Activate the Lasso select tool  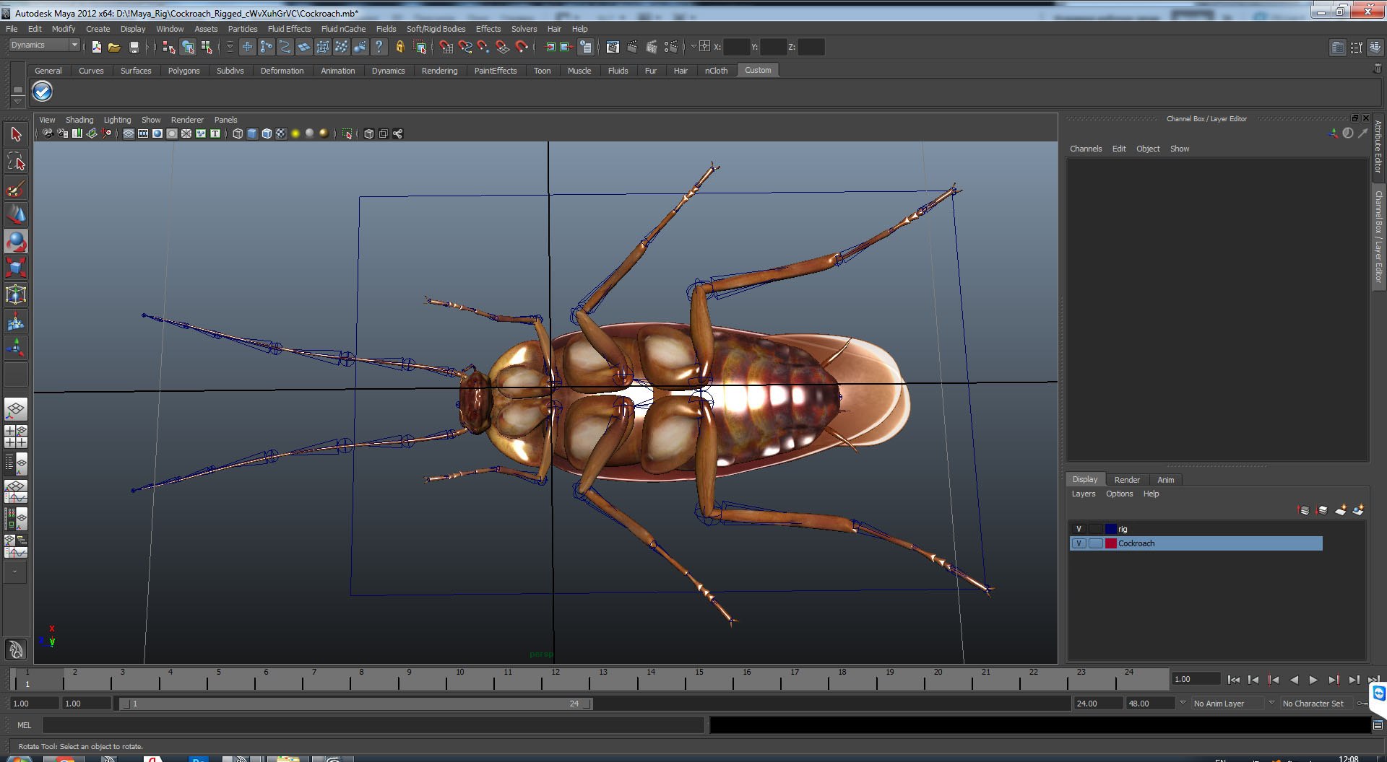16,162
